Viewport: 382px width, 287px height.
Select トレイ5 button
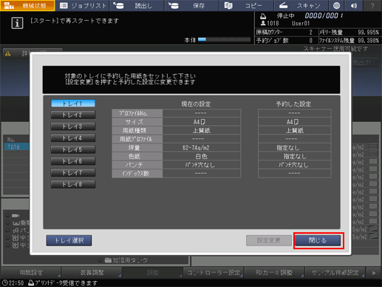point(73,149)
